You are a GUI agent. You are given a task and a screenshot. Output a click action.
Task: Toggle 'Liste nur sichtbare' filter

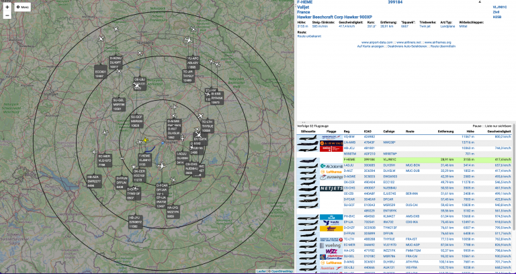click(x=499, y=126)
